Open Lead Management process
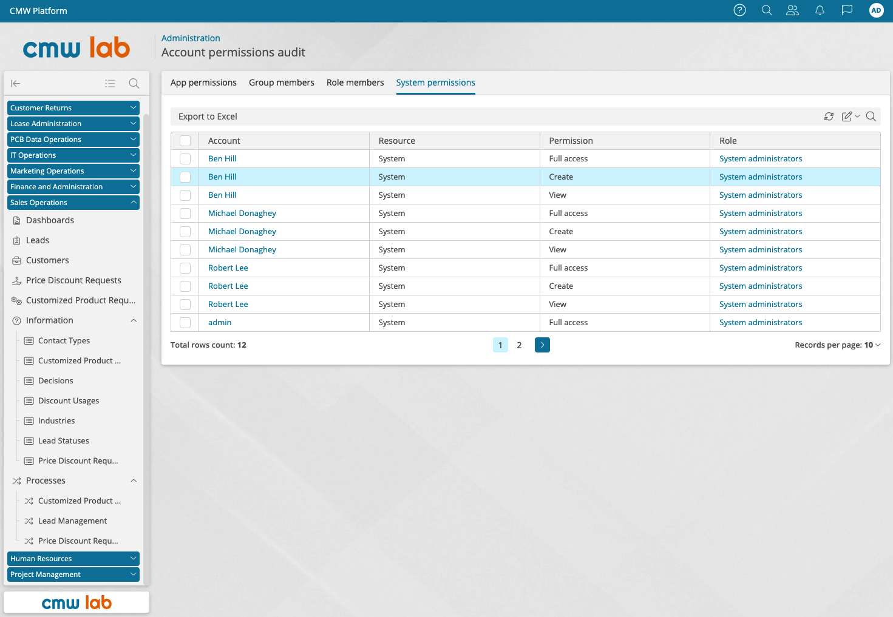 [72, 521]
